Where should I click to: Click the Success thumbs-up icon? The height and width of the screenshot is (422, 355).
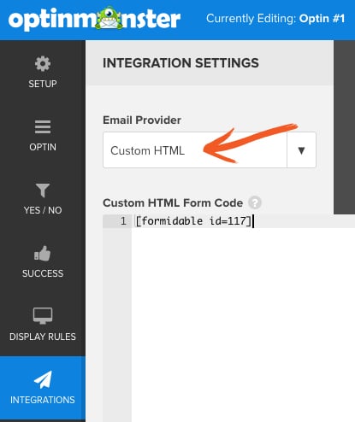pos(43,254)
